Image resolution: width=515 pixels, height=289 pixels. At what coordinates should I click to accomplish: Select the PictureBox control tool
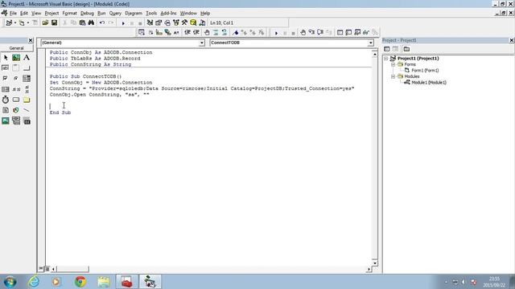(x=16, y=58)
